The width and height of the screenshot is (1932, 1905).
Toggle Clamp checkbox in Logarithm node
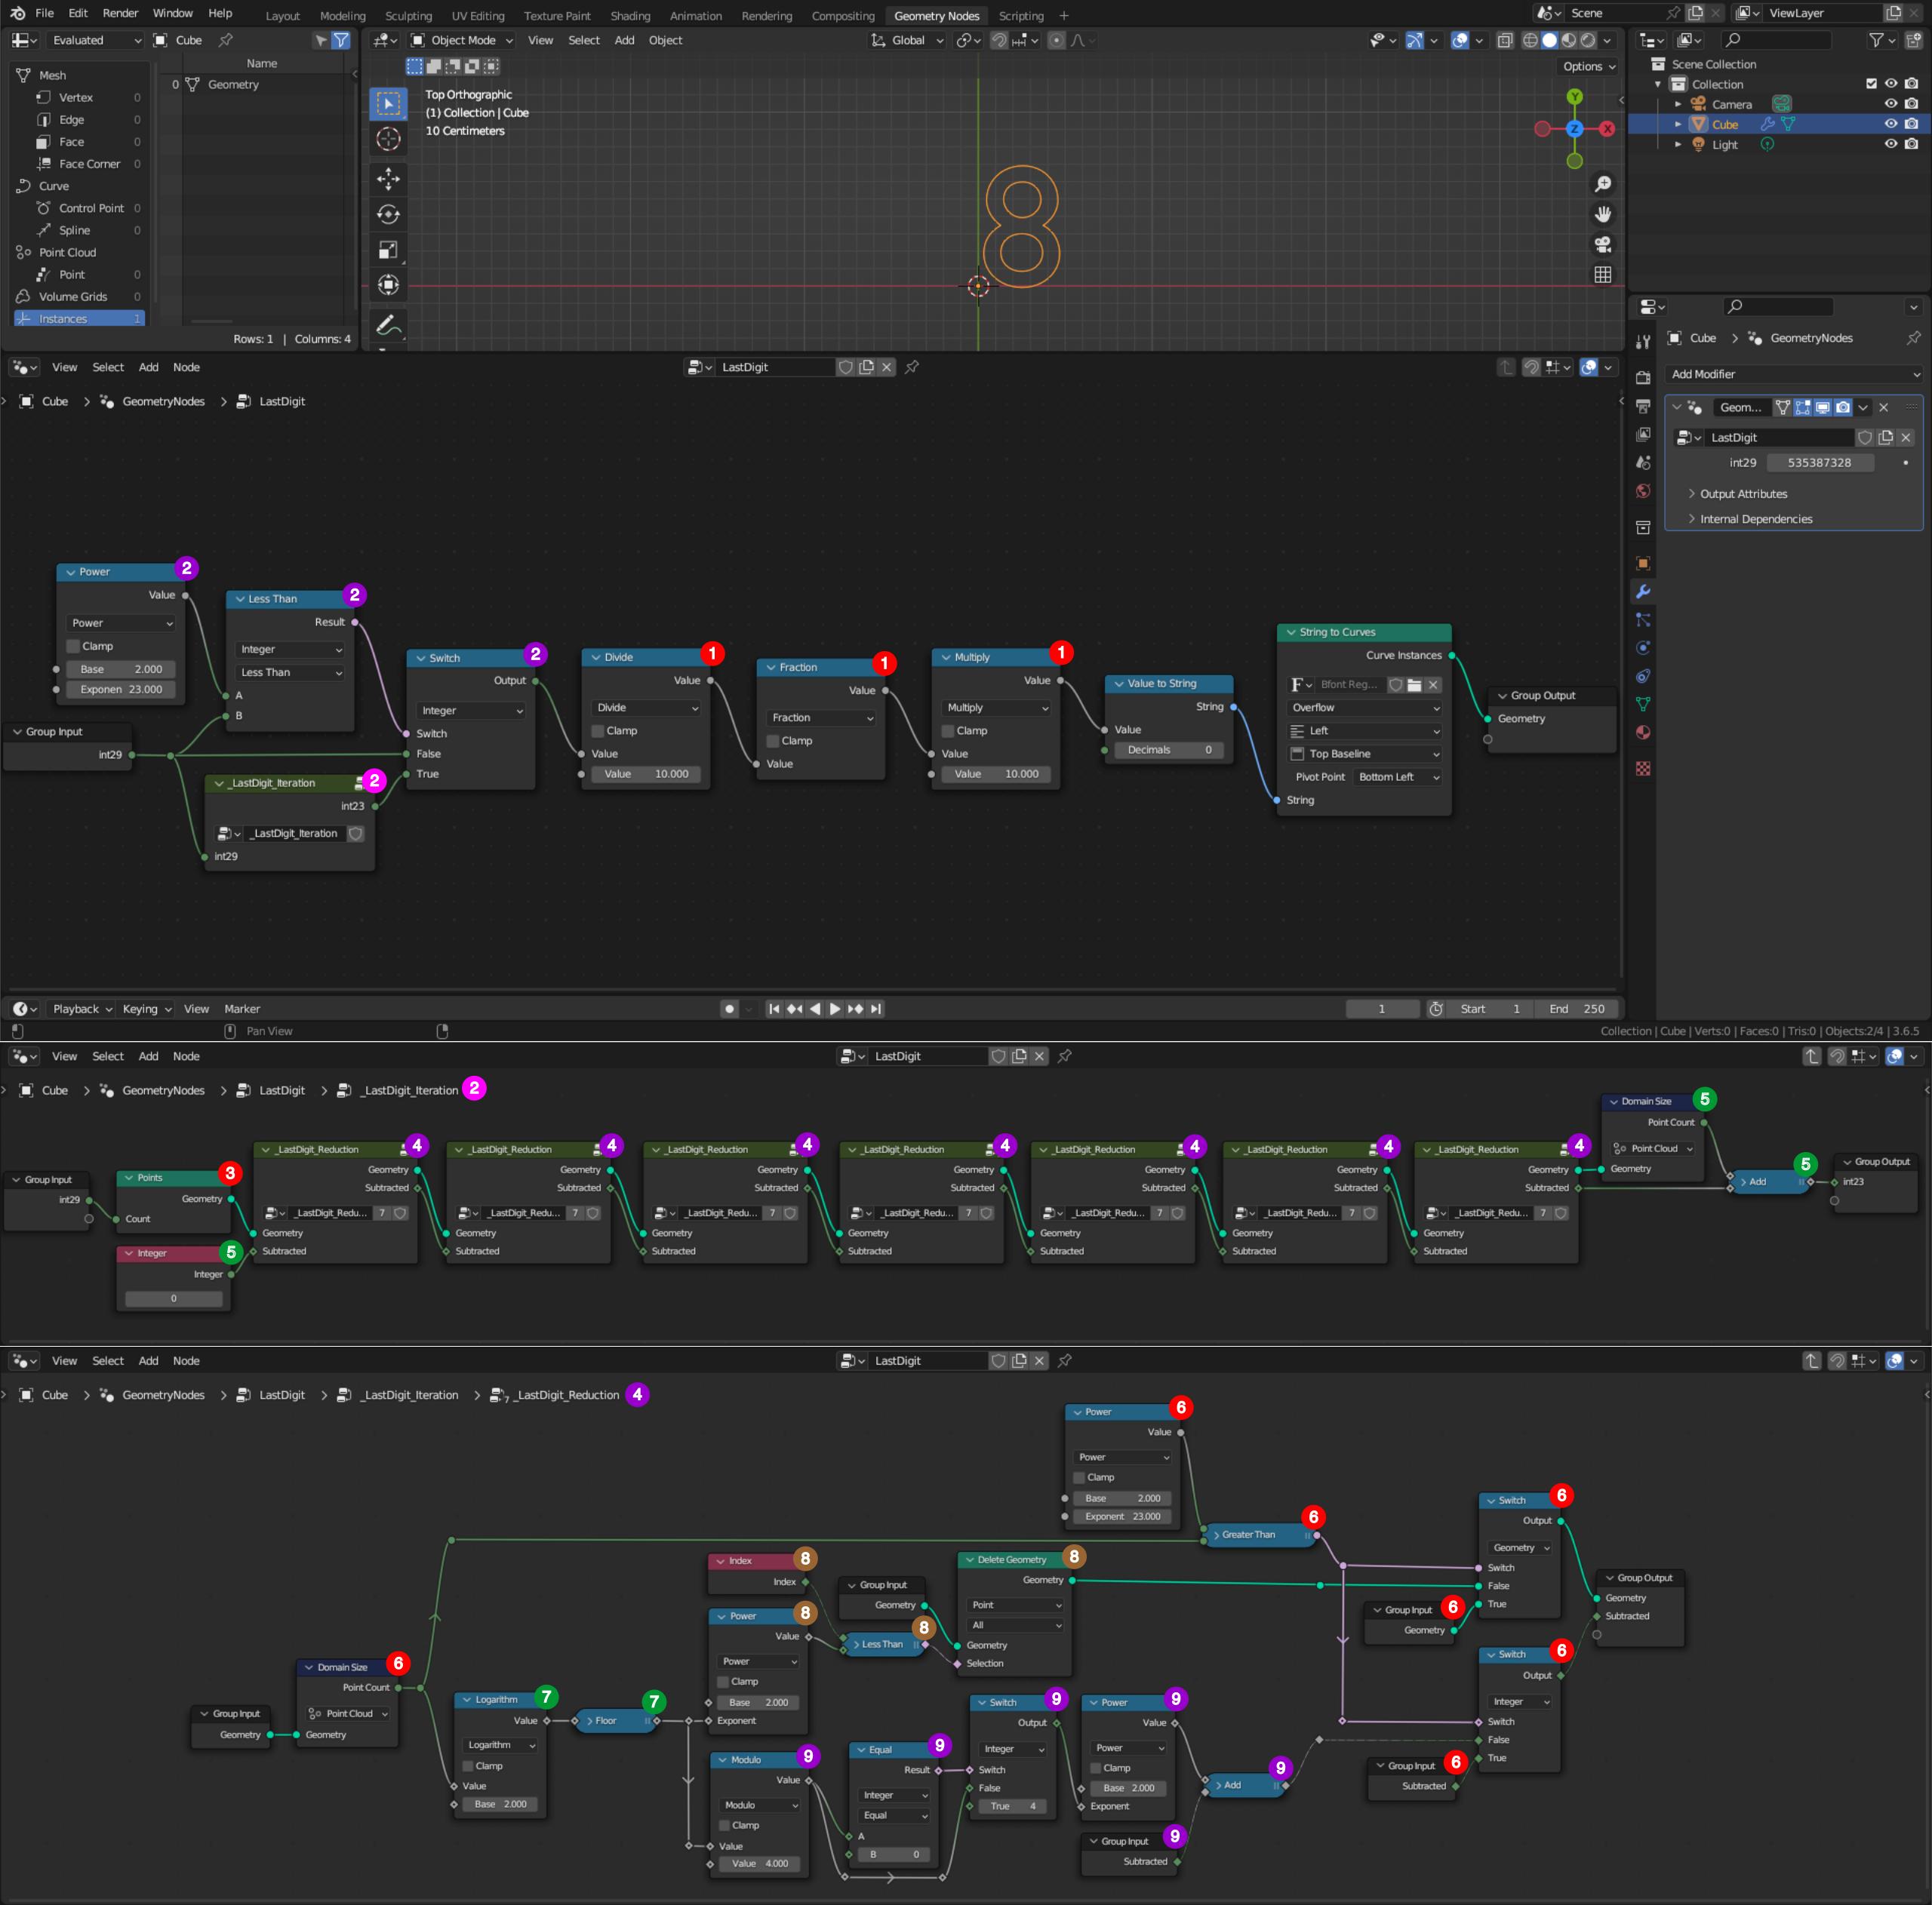pos(467,1766)
